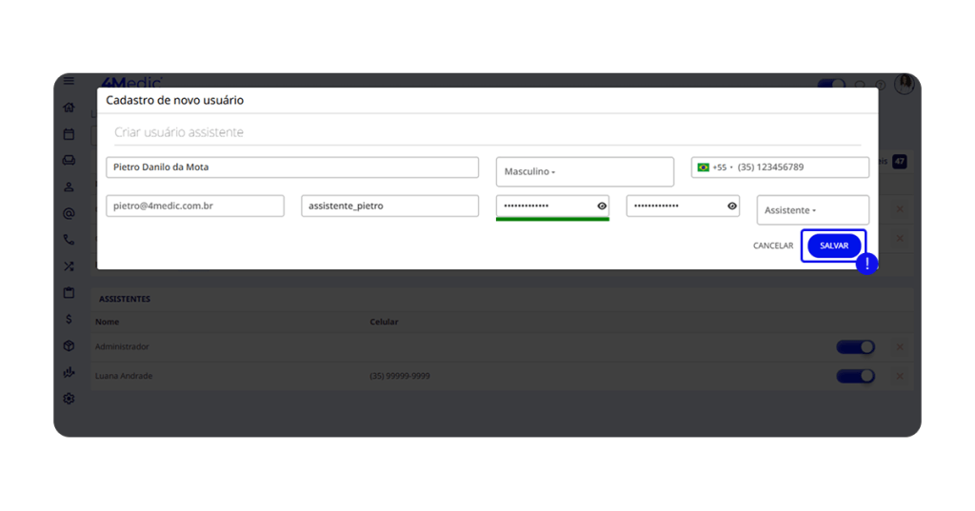This screenshot has width=975, height=511.
Task: Show password in the confirm password field
Action: 731,206
